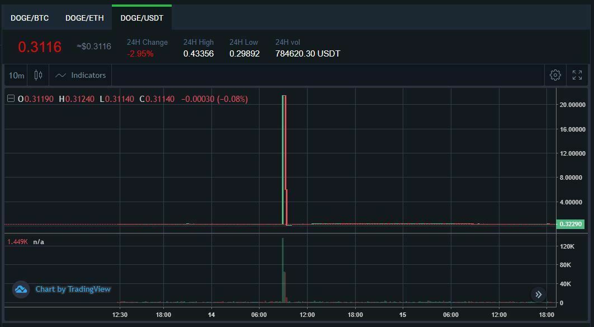The image size is (594, 327).
Task: Switch to the DOGE/BTC tab
Action: pos(30,18)
